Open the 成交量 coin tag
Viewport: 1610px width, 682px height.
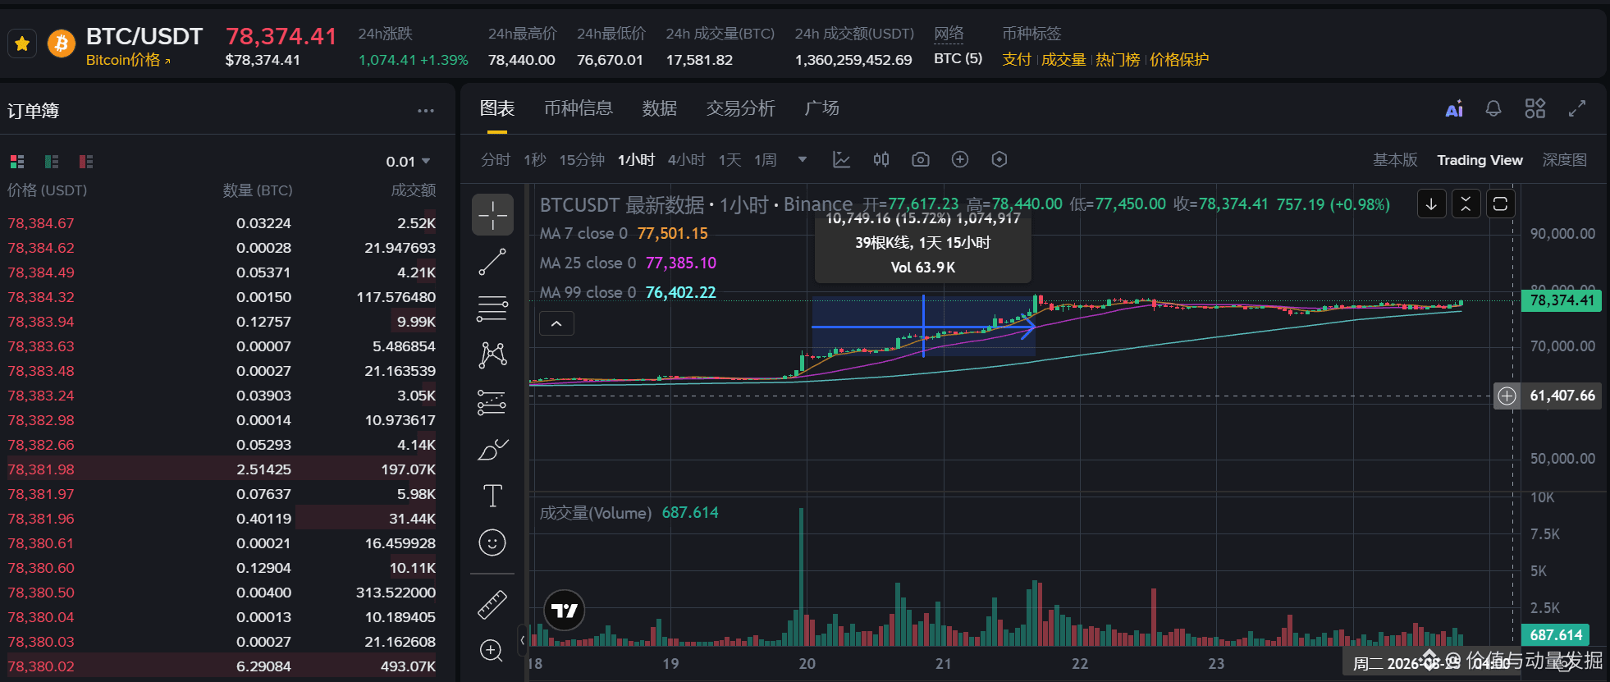(1063, 60)
